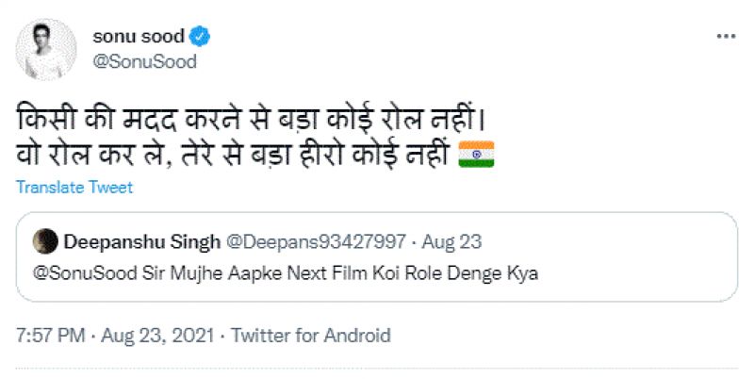Click the @SonuSood handle below the name
The image size is (754, 379).
[x=143, y=61]
